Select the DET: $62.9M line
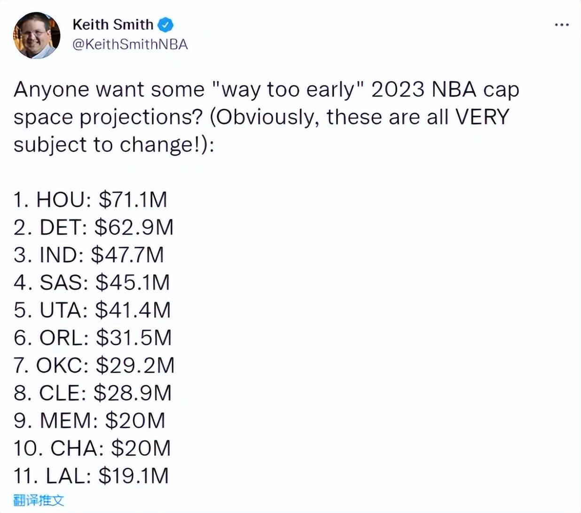 click(94, 227)
